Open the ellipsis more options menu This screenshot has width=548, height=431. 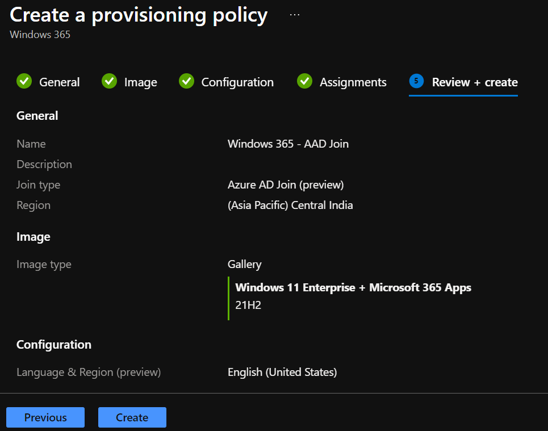click(x=295, y=15)
